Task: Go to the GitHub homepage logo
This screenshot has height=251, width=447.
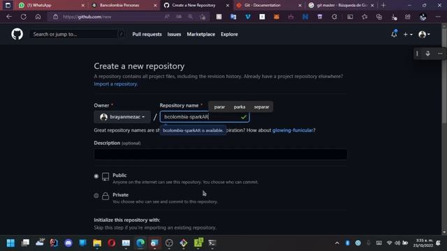Action: point(17,34)
